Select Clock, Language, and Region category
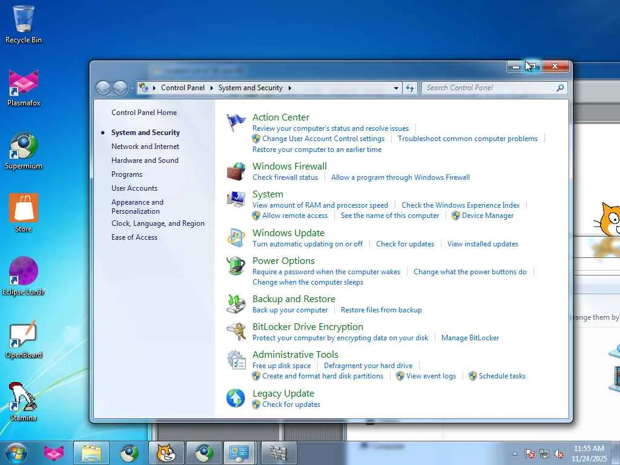Viewport: 620px width, 465px height. [x=158, y=223]
